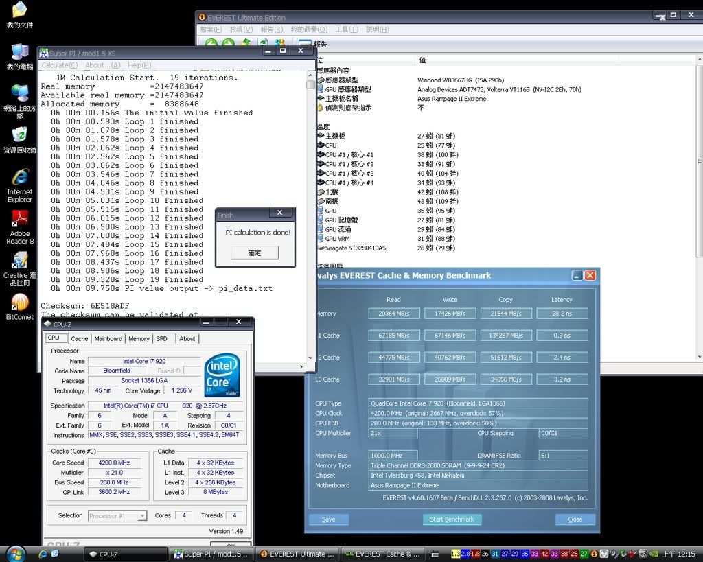Image resolution: width=703 pixels, height=562 pixels.
Task: Launch Adobe Reader 8 from the desktop
Action: [20, 227]
